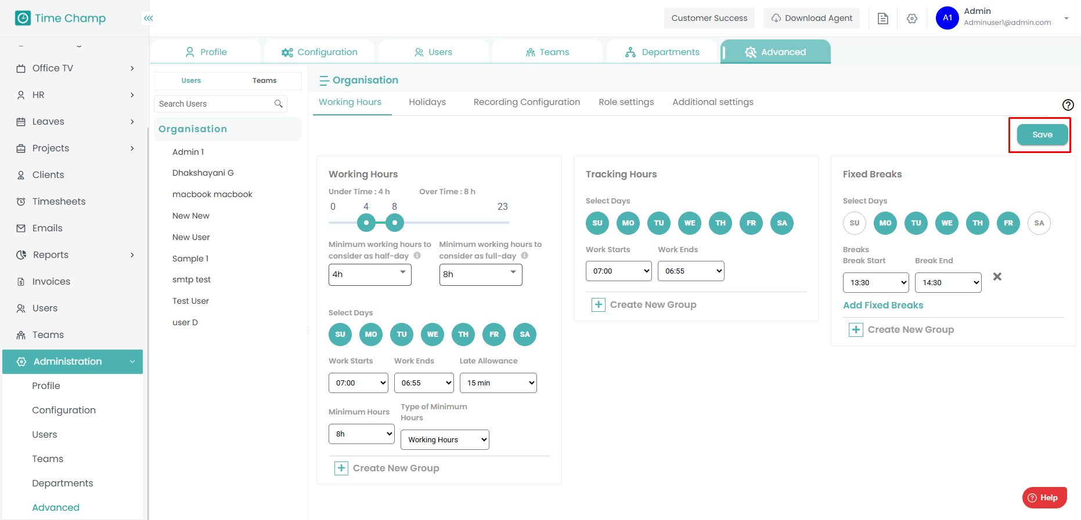This screenshot has height=520, width=1081.
Task: Enable SA day in Fixed Breaks
Action: (1039, 223)
